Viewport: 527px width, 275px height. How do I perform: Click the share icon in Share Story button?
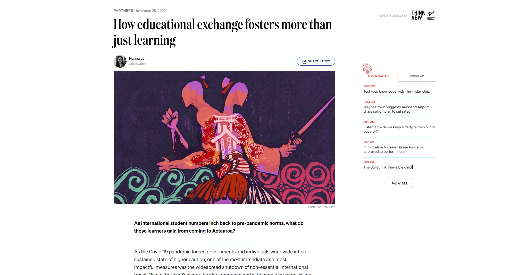point(304,61)
